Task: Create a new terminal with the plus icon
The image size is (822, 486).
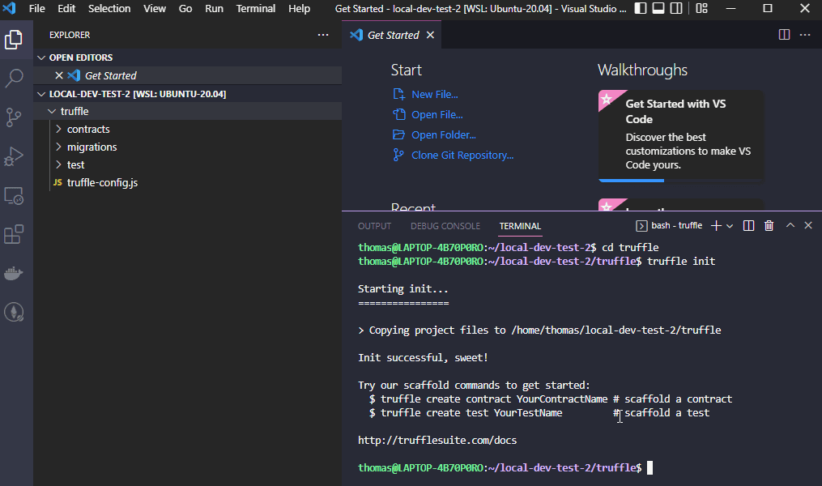Action: tap(716, 225)
